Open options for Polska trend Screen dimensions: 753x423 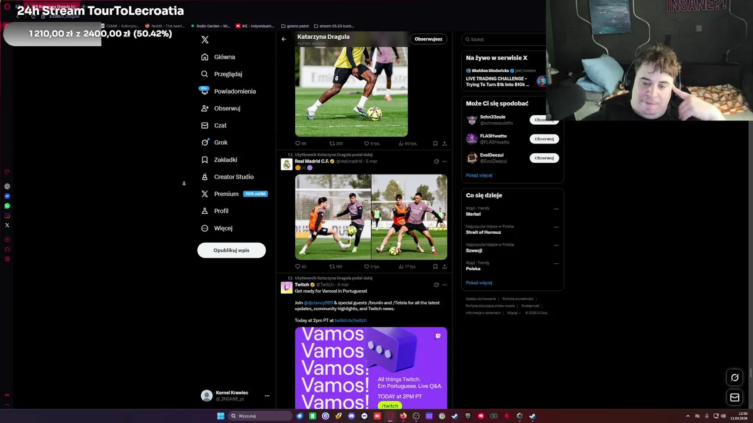click(x=556, y=263)
